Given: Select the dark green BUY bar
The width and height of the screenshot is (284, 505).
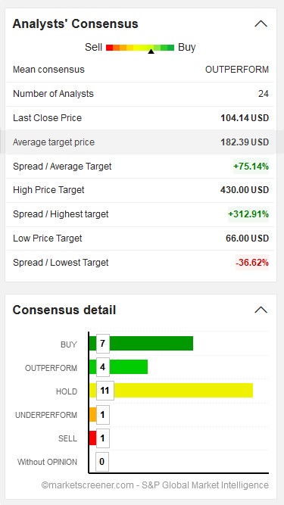Looking at the screenshot, I should point(141,343).
